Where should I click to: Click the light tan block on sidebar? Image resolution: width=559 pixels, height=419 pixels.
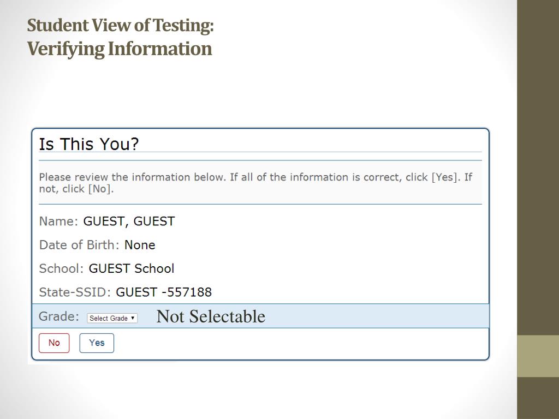tap(538, 356)
